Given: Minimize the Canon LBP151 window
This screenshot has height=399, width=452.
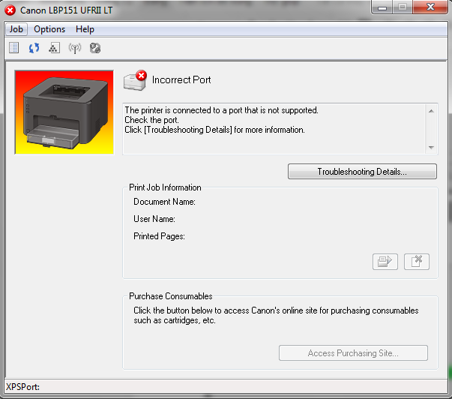Looking at the screenshot, I should point(382,7).
